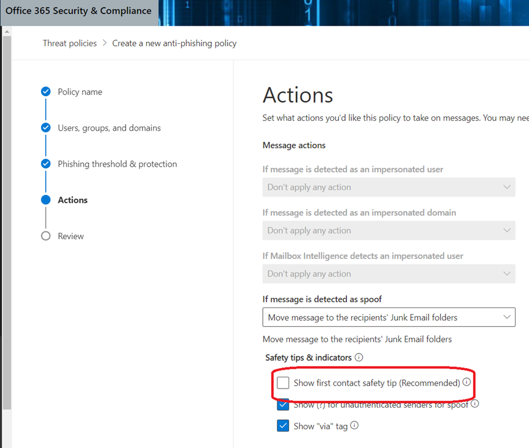Viewport: 529px width, 448px height.
Task: Click "Set what actions you'd like" description text
Action: (x=396, y=118)
